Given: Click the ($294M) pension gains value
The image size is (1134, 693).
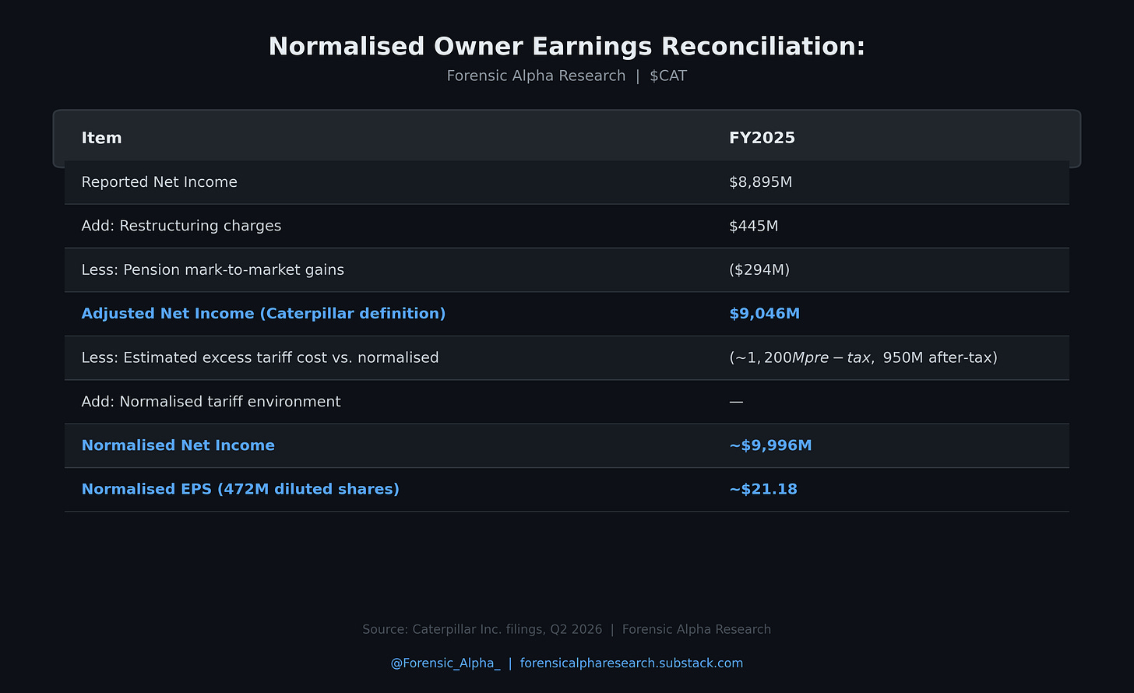Looking at the screenshot, I should click(759, 269).
